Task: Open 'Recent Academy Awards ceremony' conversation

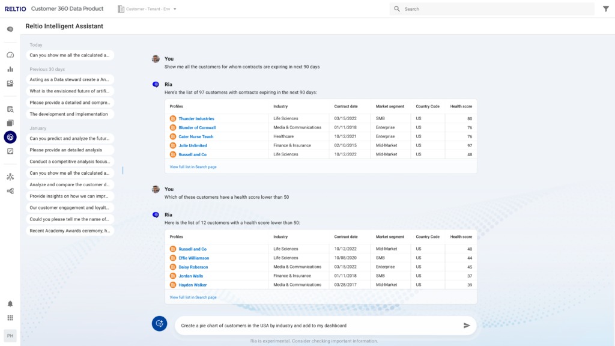Action: [70, 231]
